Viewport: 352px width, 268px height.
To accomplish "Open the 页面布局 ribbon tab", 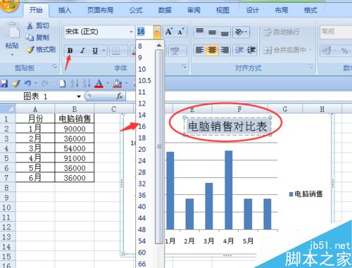I will [x=100, y=10].
